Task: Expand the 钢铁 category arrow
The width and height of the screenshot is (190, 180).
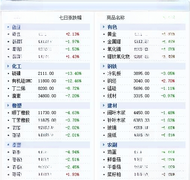Action: tap(103, 66)
